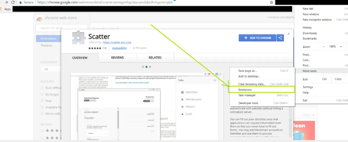Select the third carousel dot
The width and height of the screenshot is (348, 142).
[150, 67]
